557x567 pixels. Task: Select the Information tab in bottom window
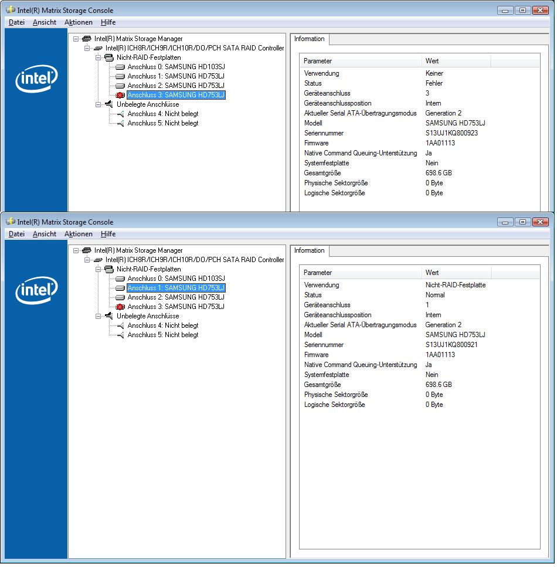(309, 250)
